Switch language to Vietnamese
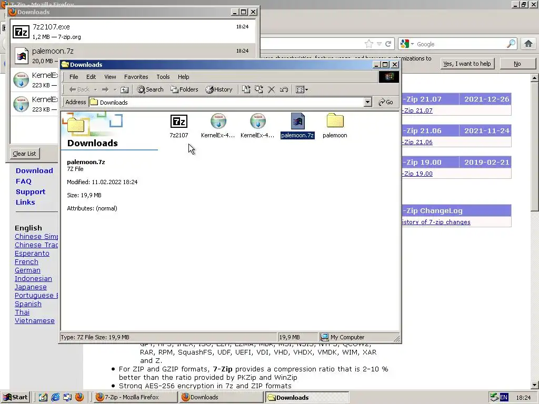Viewport: 539px width, 404px height. 35,321
